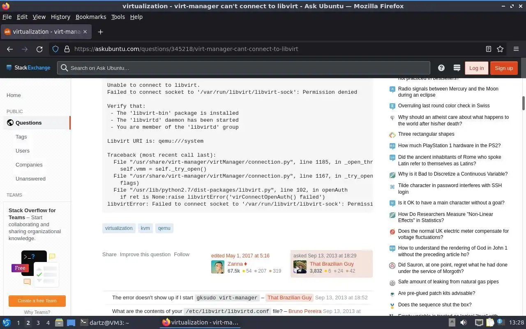
Task: Open edited May 1, 2017 revision link
Action: point(240,256)
